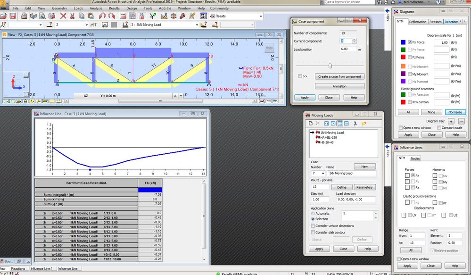Viewport: 471px width, 275px height.
Task: Click blue arrow tabs icon beside Diagrams
Action: pos(388,11)
